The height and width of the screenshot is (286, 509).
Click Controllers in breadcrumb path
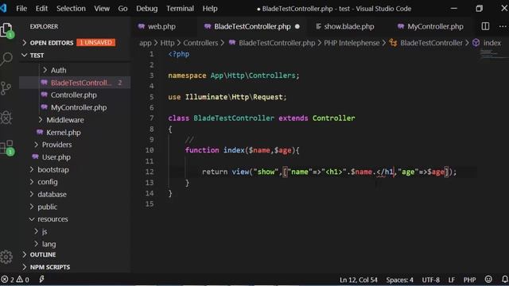click(200, 43)
